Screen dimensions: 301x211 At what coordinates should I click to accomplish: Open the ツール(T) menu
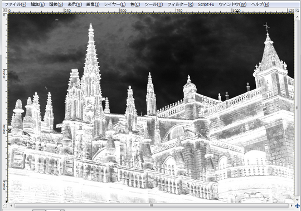coord(154,4)
